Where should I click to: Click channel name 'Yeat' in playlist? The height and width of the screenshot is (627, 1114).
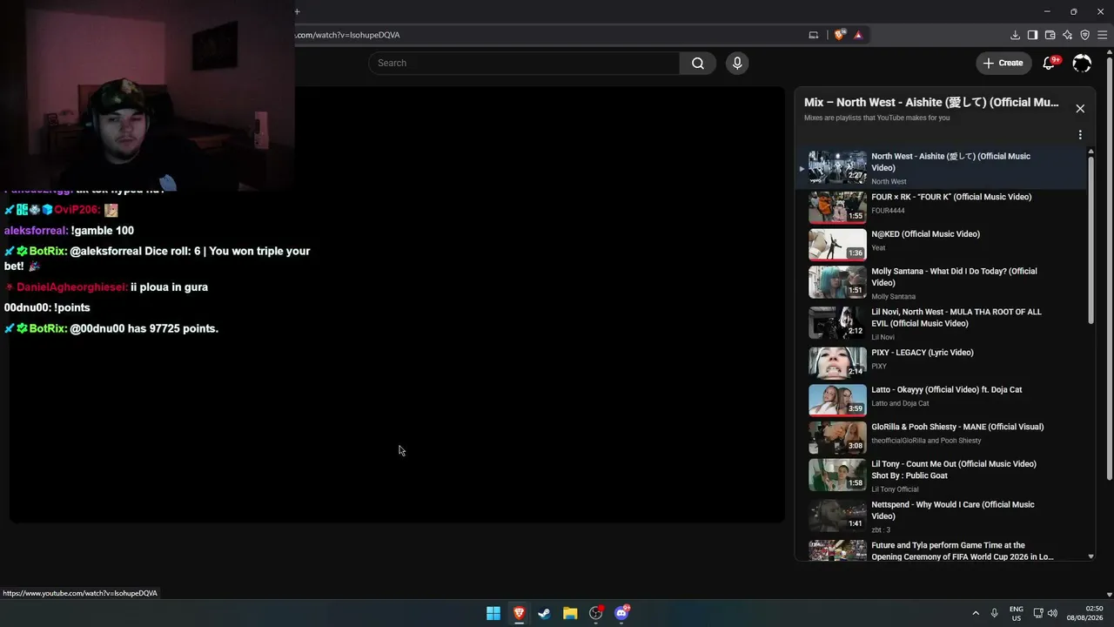[878, 248]
